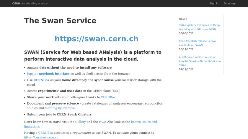Click the Jupyter link
This screenshot has height=139, width=248.
(32, 74)
